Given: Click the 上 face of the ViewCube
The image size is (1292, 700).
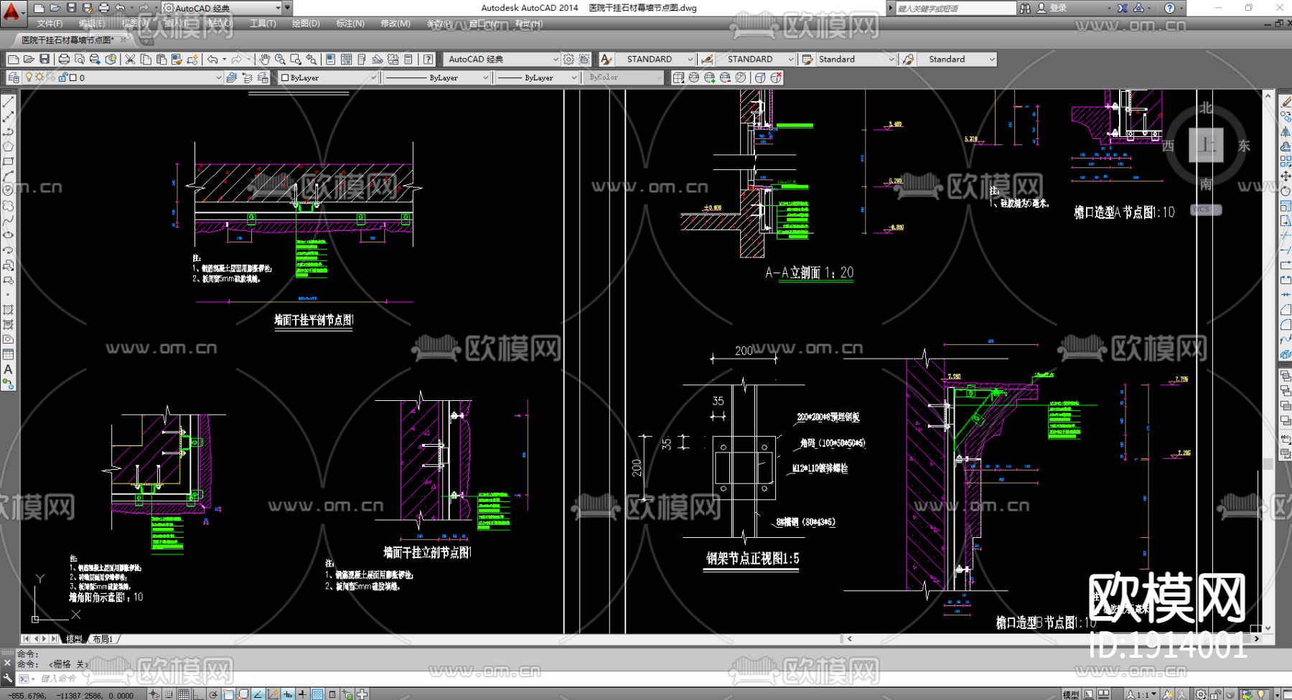Looking at the screenshot, I should (x=1206, y=146).
